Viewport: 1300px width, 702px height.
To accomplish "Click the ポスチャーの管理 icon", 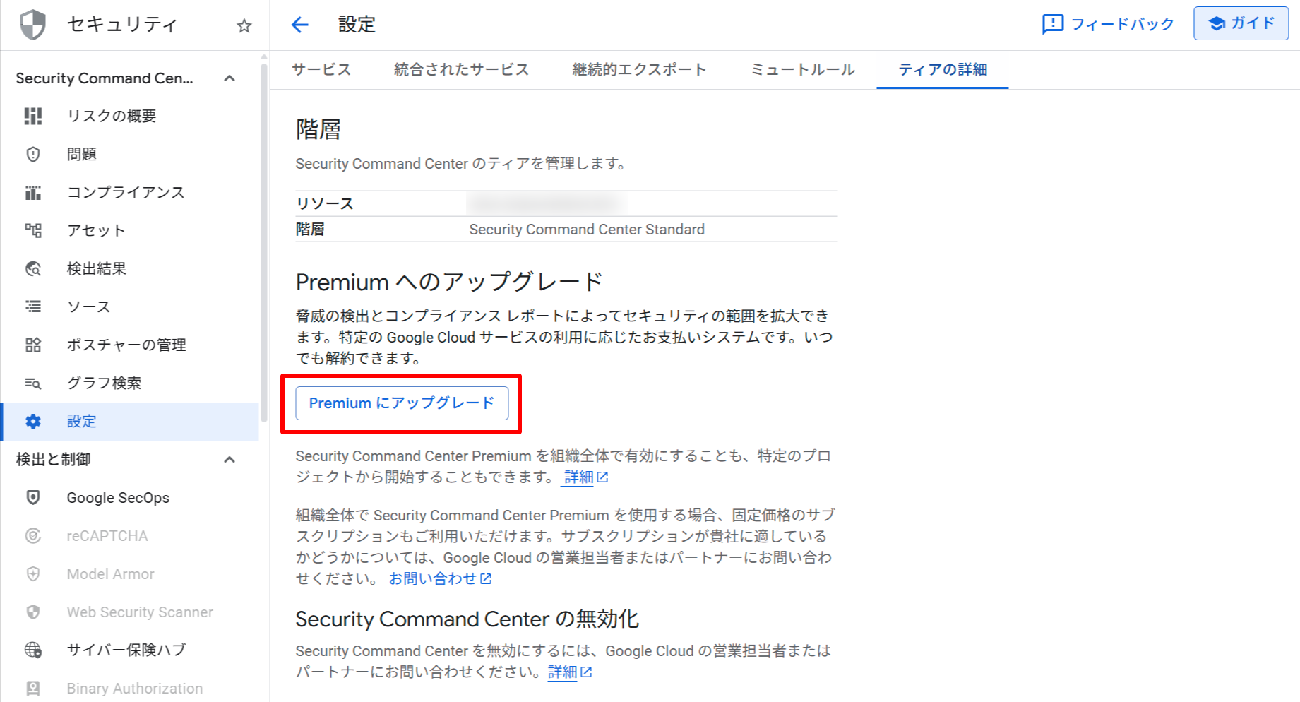I will tap(33, 345).
